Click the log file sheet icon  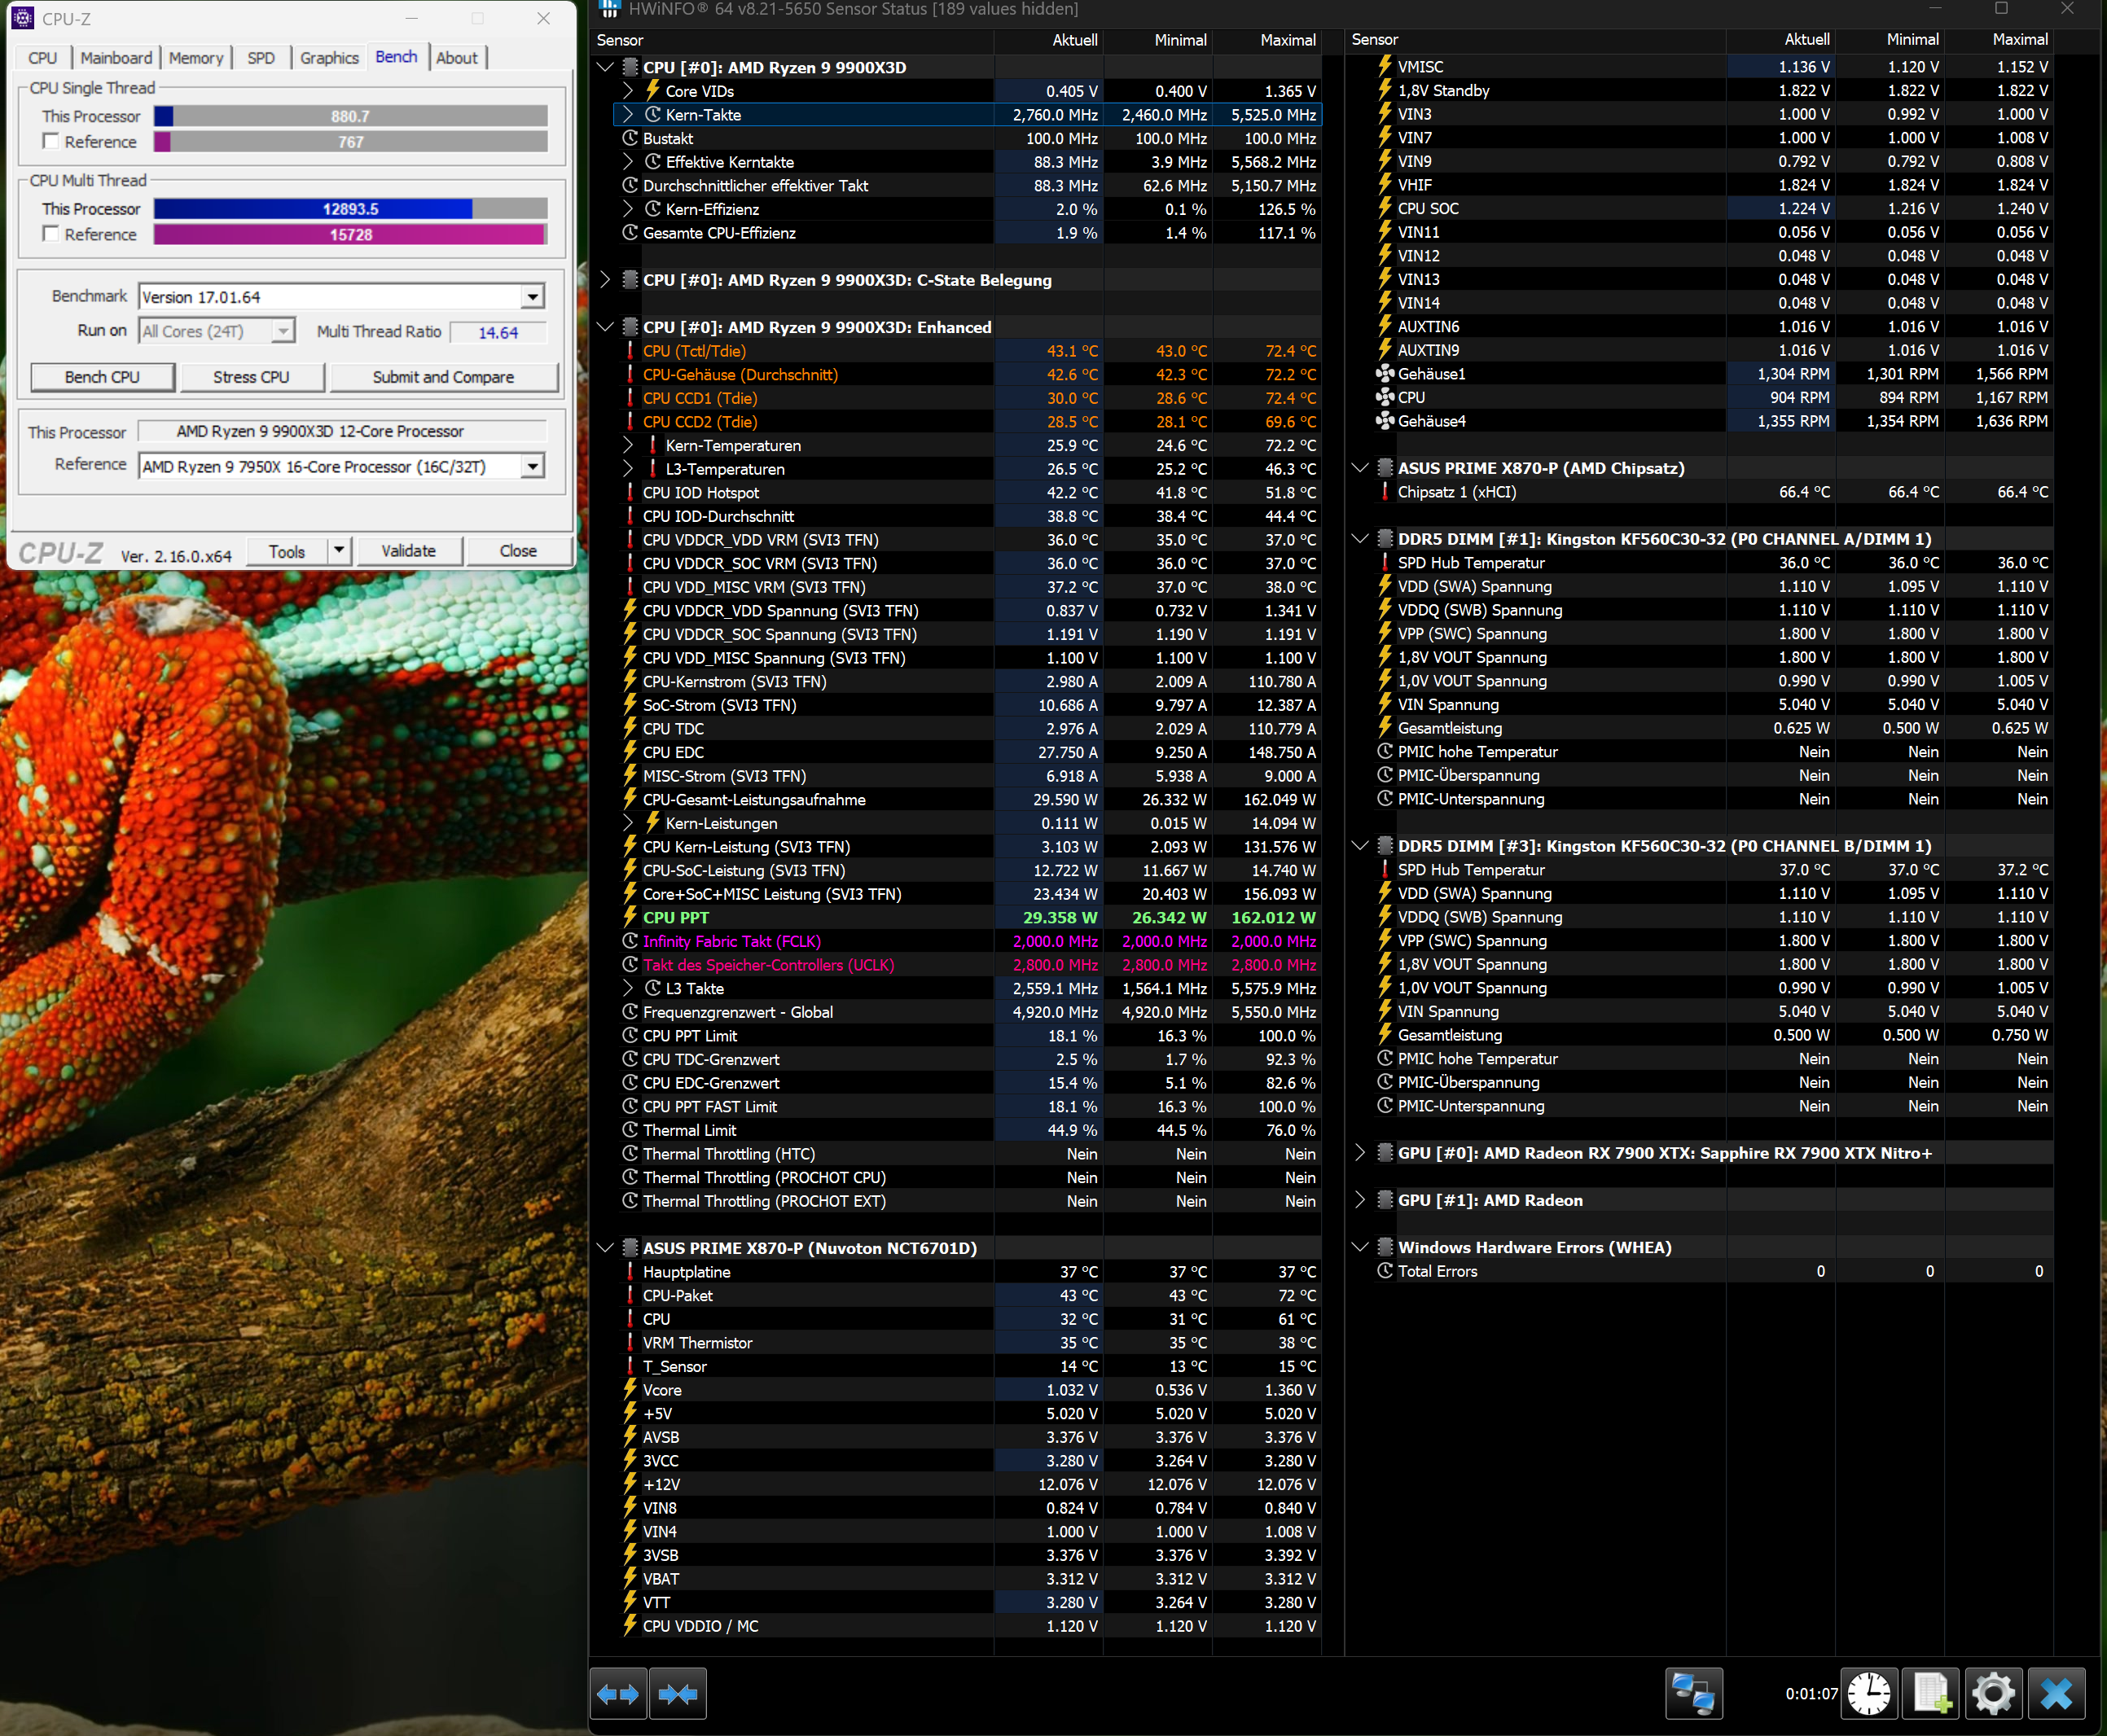(1931, 1693)
